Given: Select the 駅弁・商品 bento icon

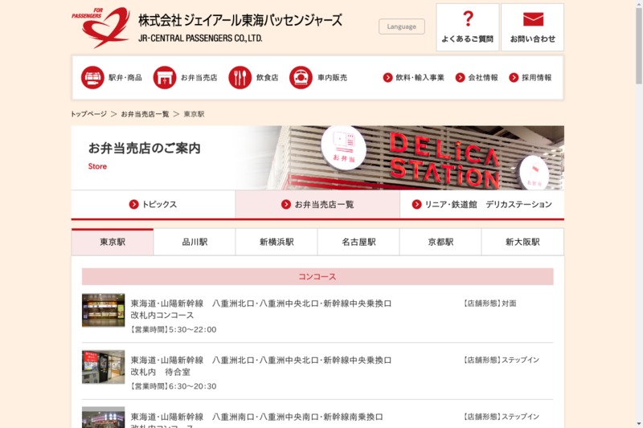Looking at the screenshot, I should tap(92, 78).
